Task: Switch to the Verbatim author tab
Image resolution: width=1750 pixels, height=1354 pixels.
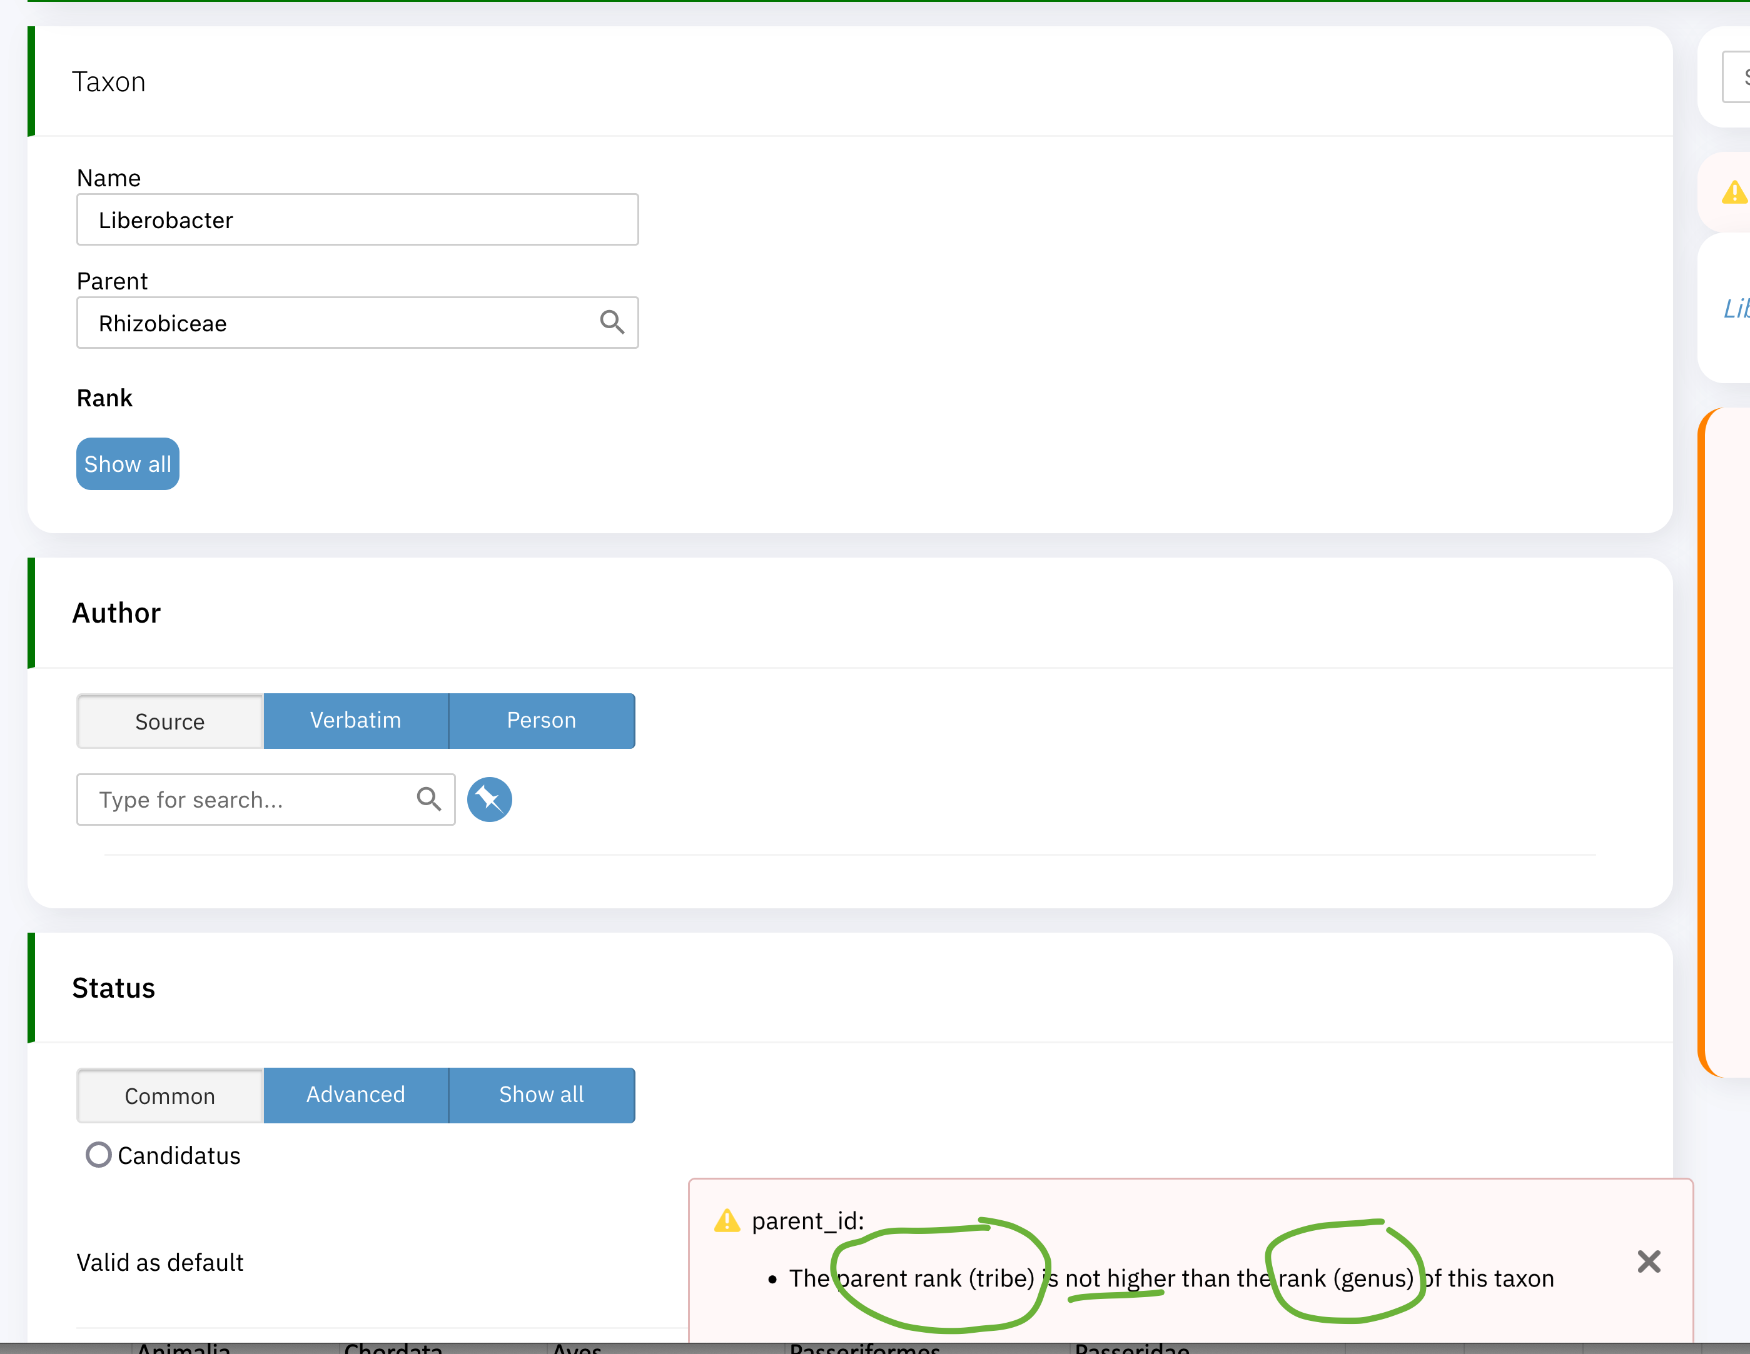Action: (355, 720)
